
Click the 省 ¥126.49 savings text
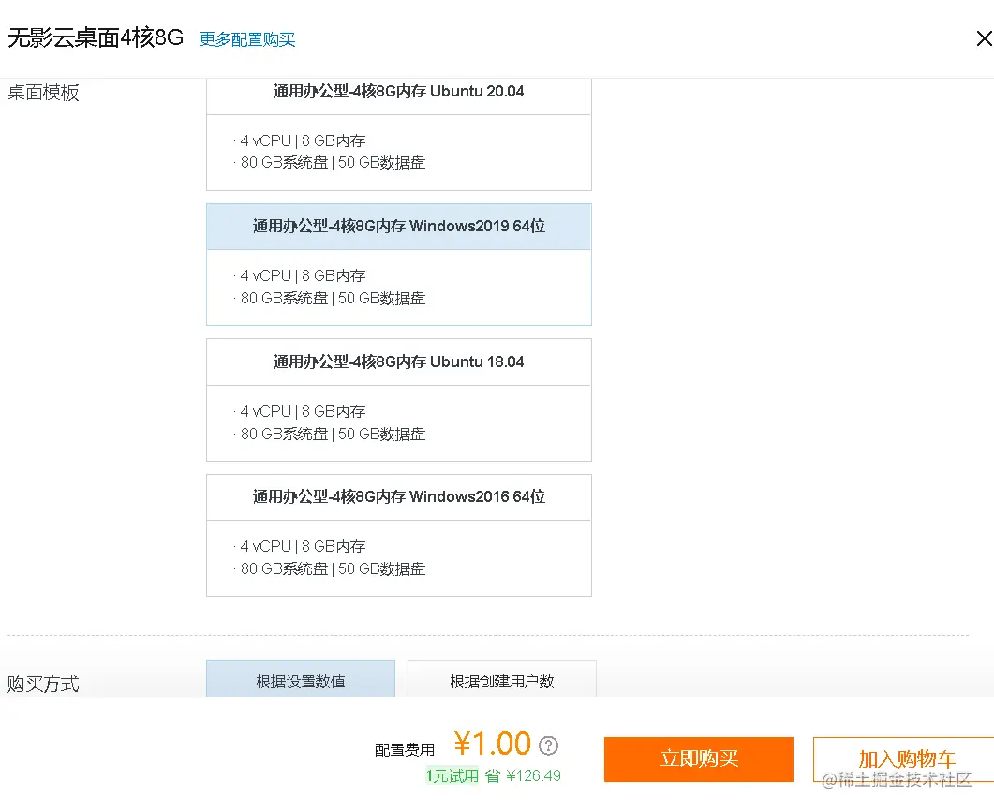(x=523, y=775)
